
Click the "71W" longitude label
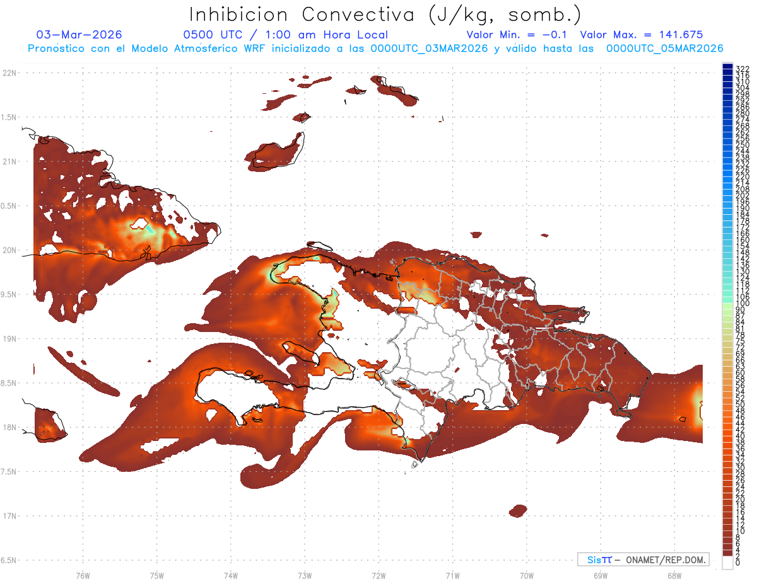click(x=452, y=575)
